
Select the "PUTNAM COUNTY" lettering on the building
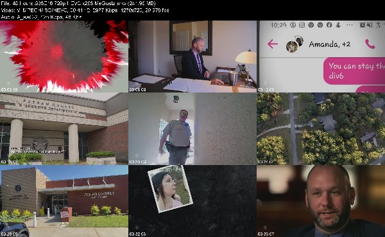(x=48, y=104)
